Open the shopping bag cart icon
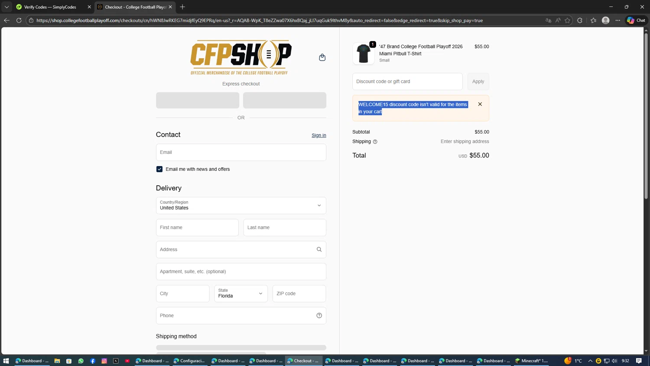Image resolution: width=650 pixels, height=366 pixels. (x=322, y=57)
